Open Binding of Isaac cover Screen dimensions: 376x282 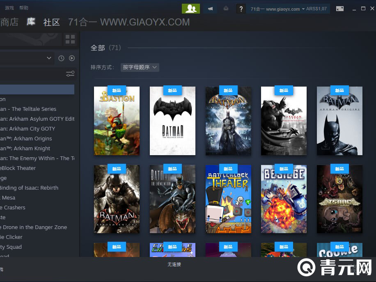click(339, 199)
